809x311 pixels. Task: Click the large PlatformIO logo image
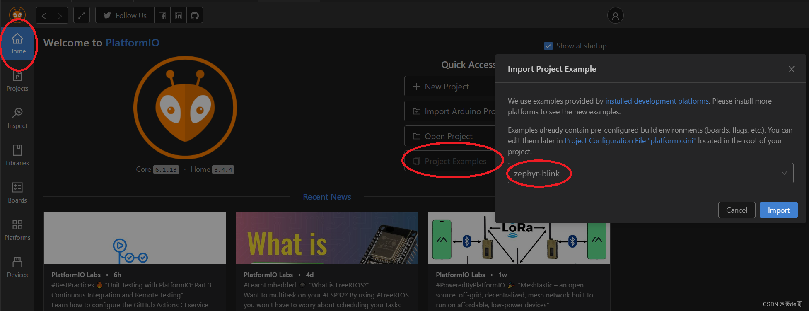tap(185, 108)
